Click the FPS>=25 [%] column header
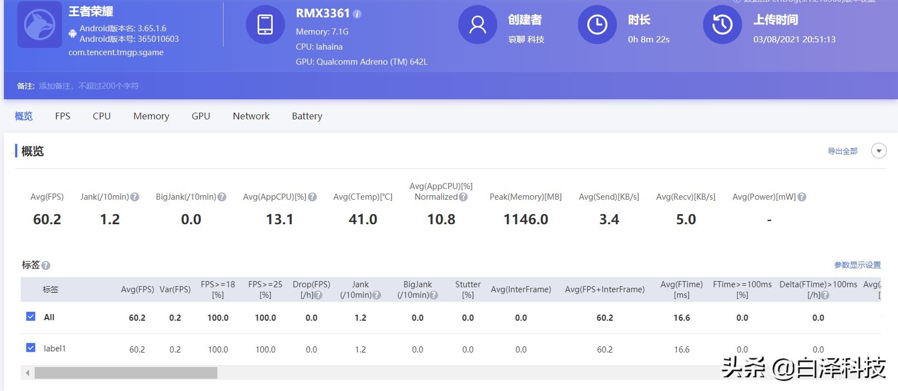The image size is (898, 391). (x=265, y=289)
